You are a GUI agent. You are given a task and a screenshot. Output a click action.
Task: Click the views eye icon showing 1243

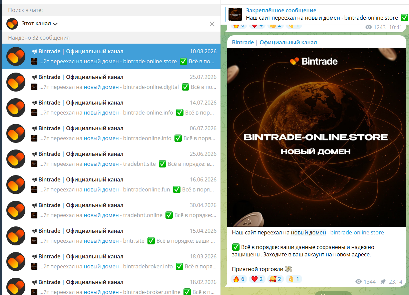(x=368, y=27)
